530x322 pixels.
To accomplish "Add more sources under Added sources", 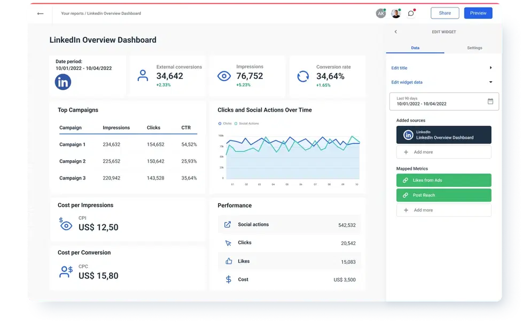I will [x=443, y=153].
